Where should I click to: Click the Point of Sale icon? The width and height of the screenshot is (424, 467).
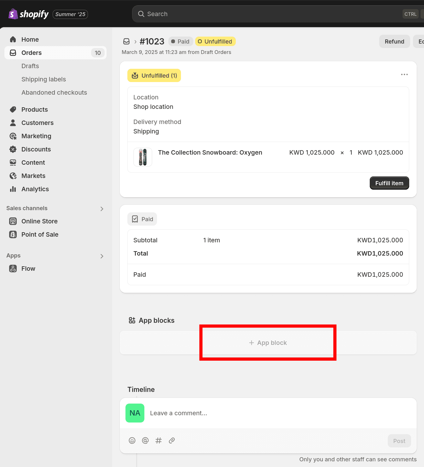click(13, 234)
